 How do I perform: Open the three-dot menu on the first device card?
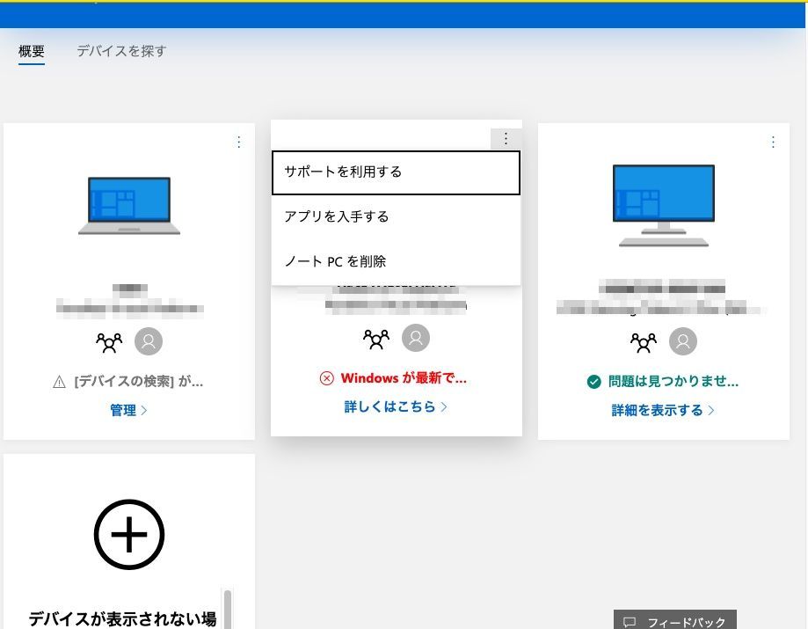tap(238, 142)
